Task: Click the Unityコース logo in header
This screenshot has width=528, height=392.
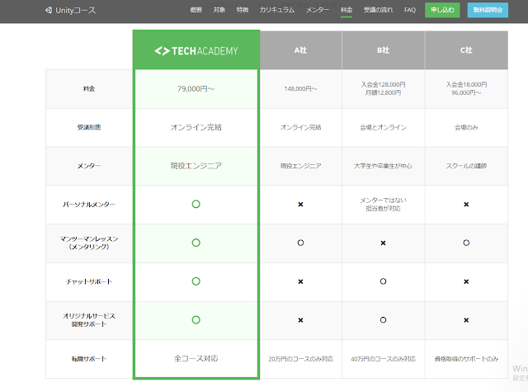Action: (70, 10)
